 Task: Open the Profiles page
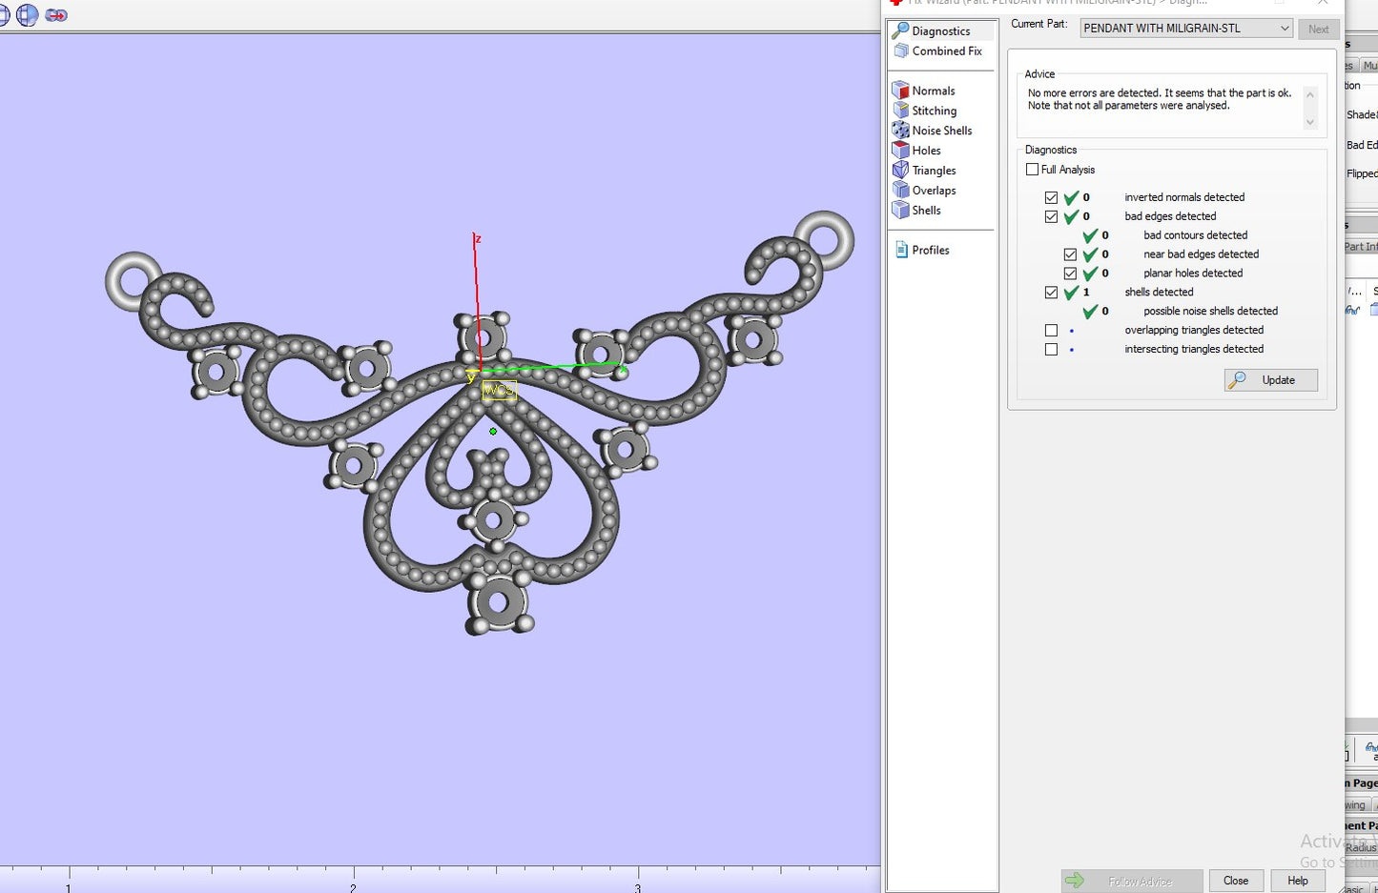pos(930,250)
